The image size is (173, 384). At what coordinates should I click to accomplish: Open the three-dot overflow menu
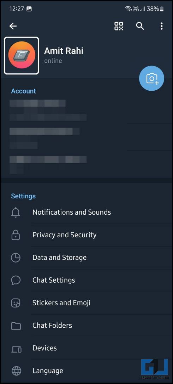[162, 26]
